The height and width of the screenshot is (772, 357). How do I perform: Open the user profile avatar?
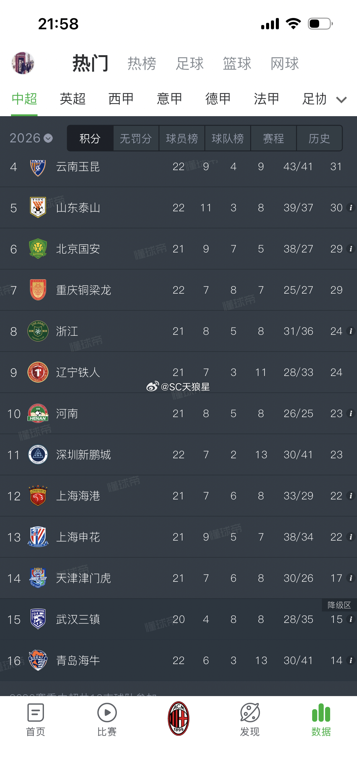pos(23,63)
